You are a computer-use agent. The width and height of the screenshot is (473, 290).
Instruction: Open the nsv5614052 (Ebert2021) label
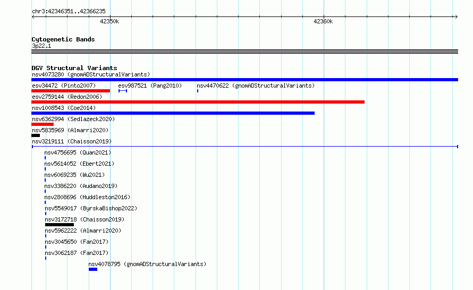[x=79, y=164]
